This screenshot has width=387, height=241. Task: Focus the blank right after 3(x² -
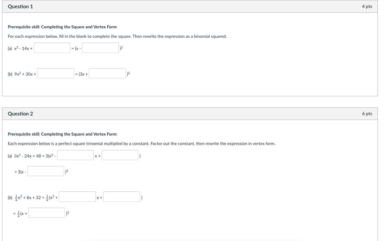pos(75,155)
